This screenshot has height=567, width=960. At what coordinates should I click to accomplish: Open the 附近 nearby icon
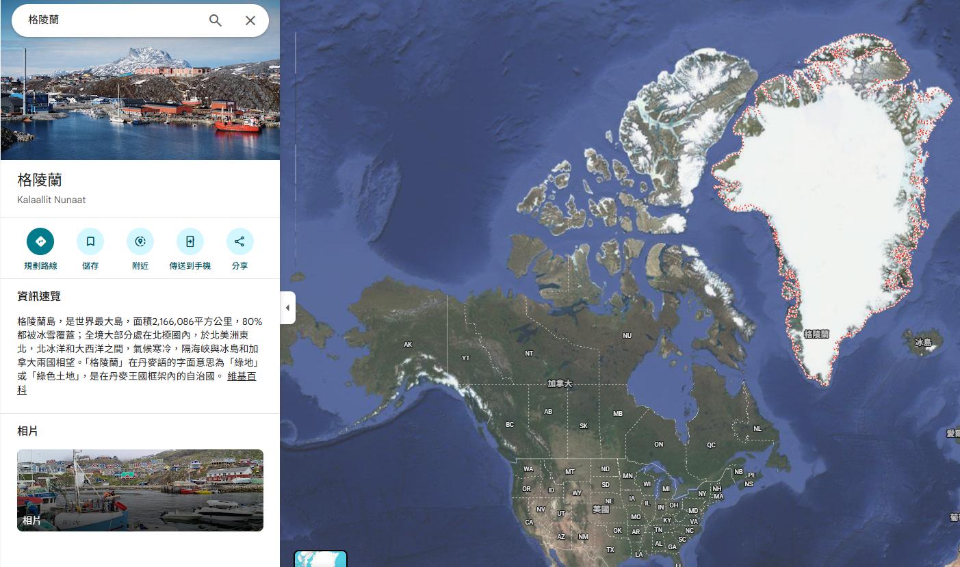[x=140, y=241]
